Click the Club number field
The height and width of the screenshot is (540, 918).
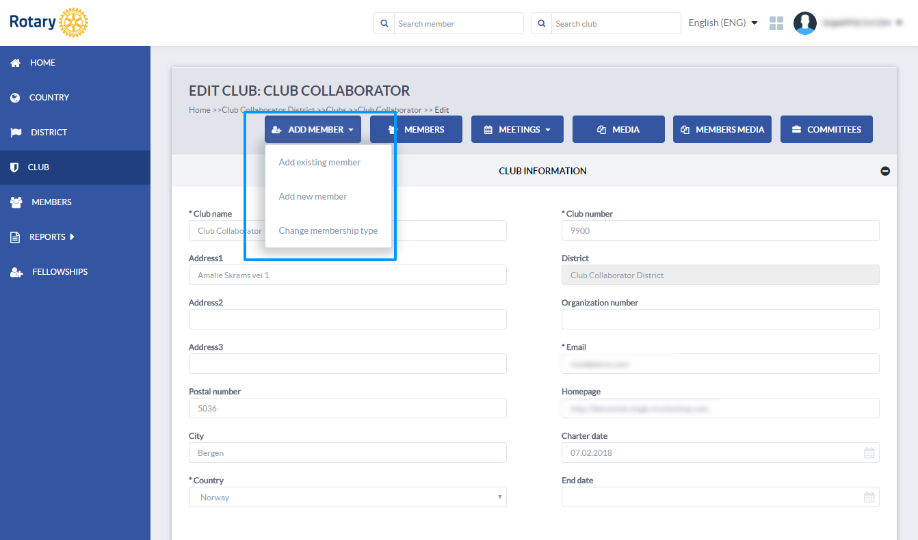(x=720, y=230)
